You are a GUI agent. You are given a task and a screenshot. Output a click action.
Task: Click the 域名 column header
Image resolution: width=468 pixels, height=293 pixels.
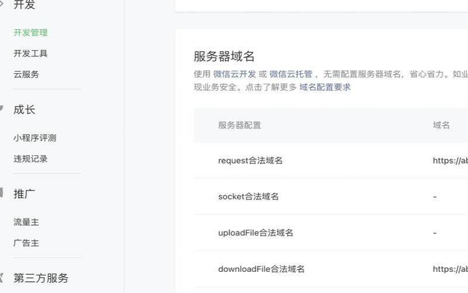441,125
